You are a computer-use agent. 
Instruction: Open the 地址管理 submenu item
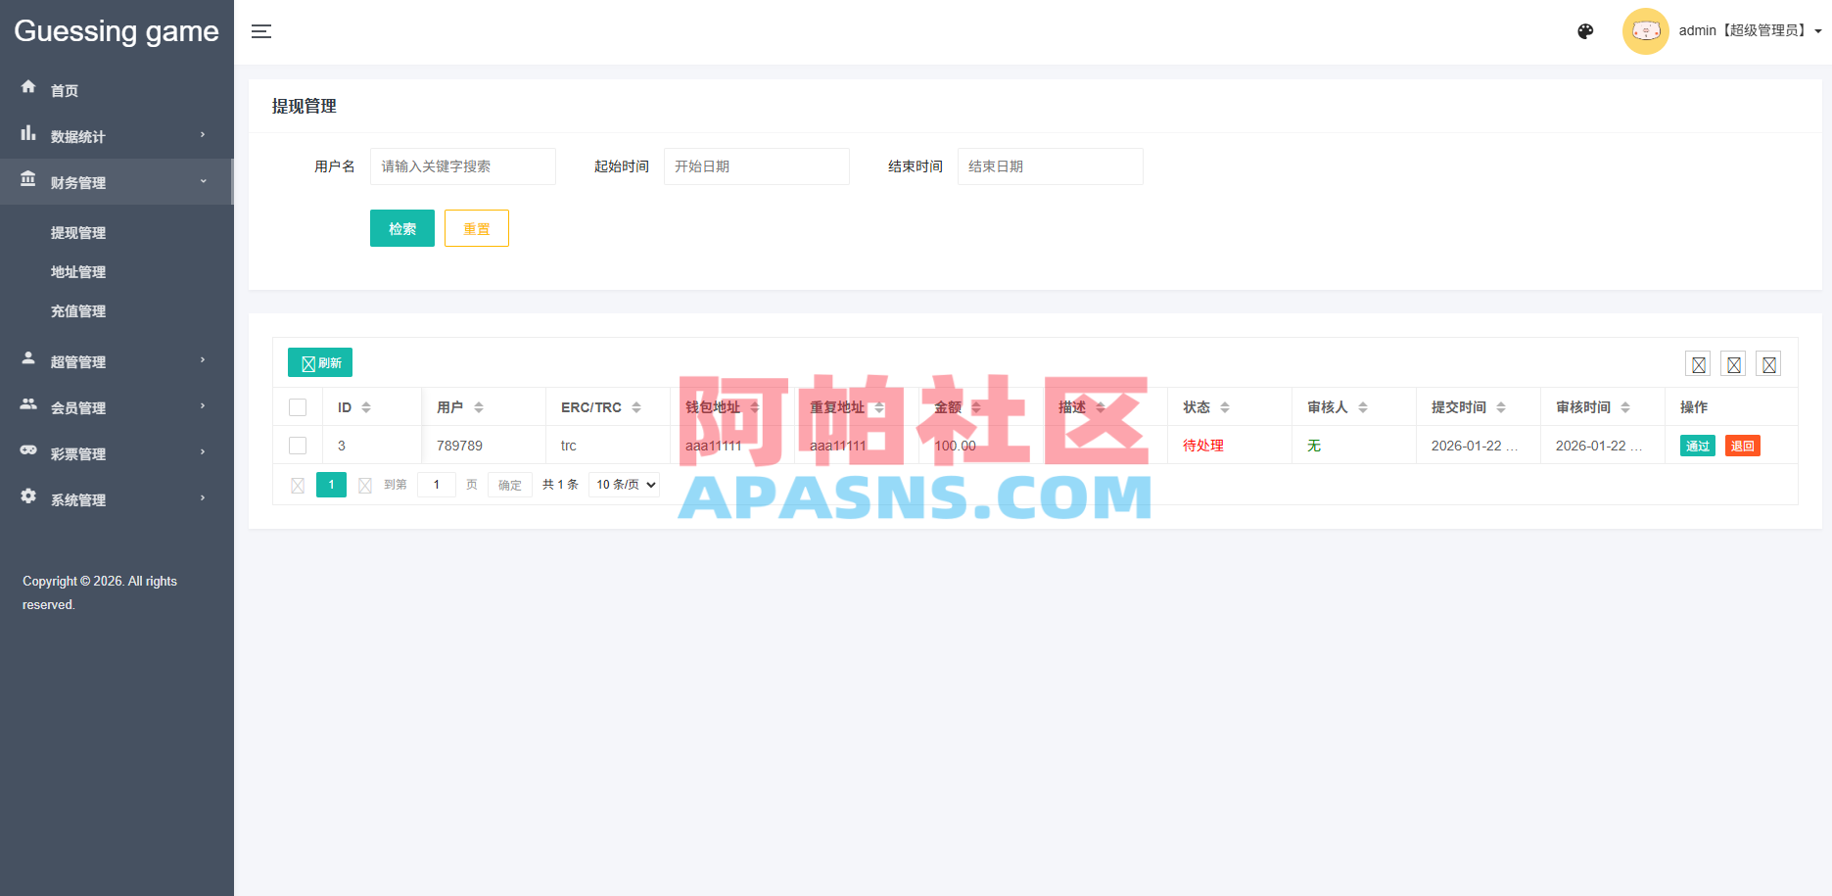pyautogui.click(x=78, y=272)
